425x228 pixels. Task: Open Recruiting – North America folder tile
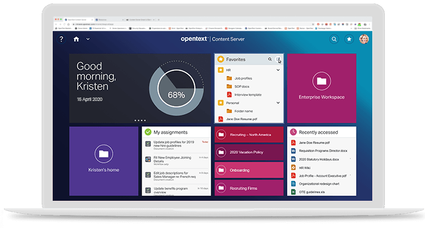click(249, 135)
